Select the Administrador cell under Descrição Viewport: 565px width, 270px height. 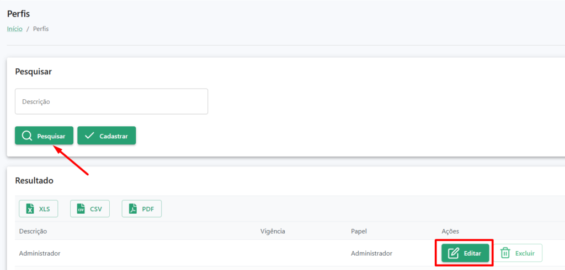click(40, 253)
